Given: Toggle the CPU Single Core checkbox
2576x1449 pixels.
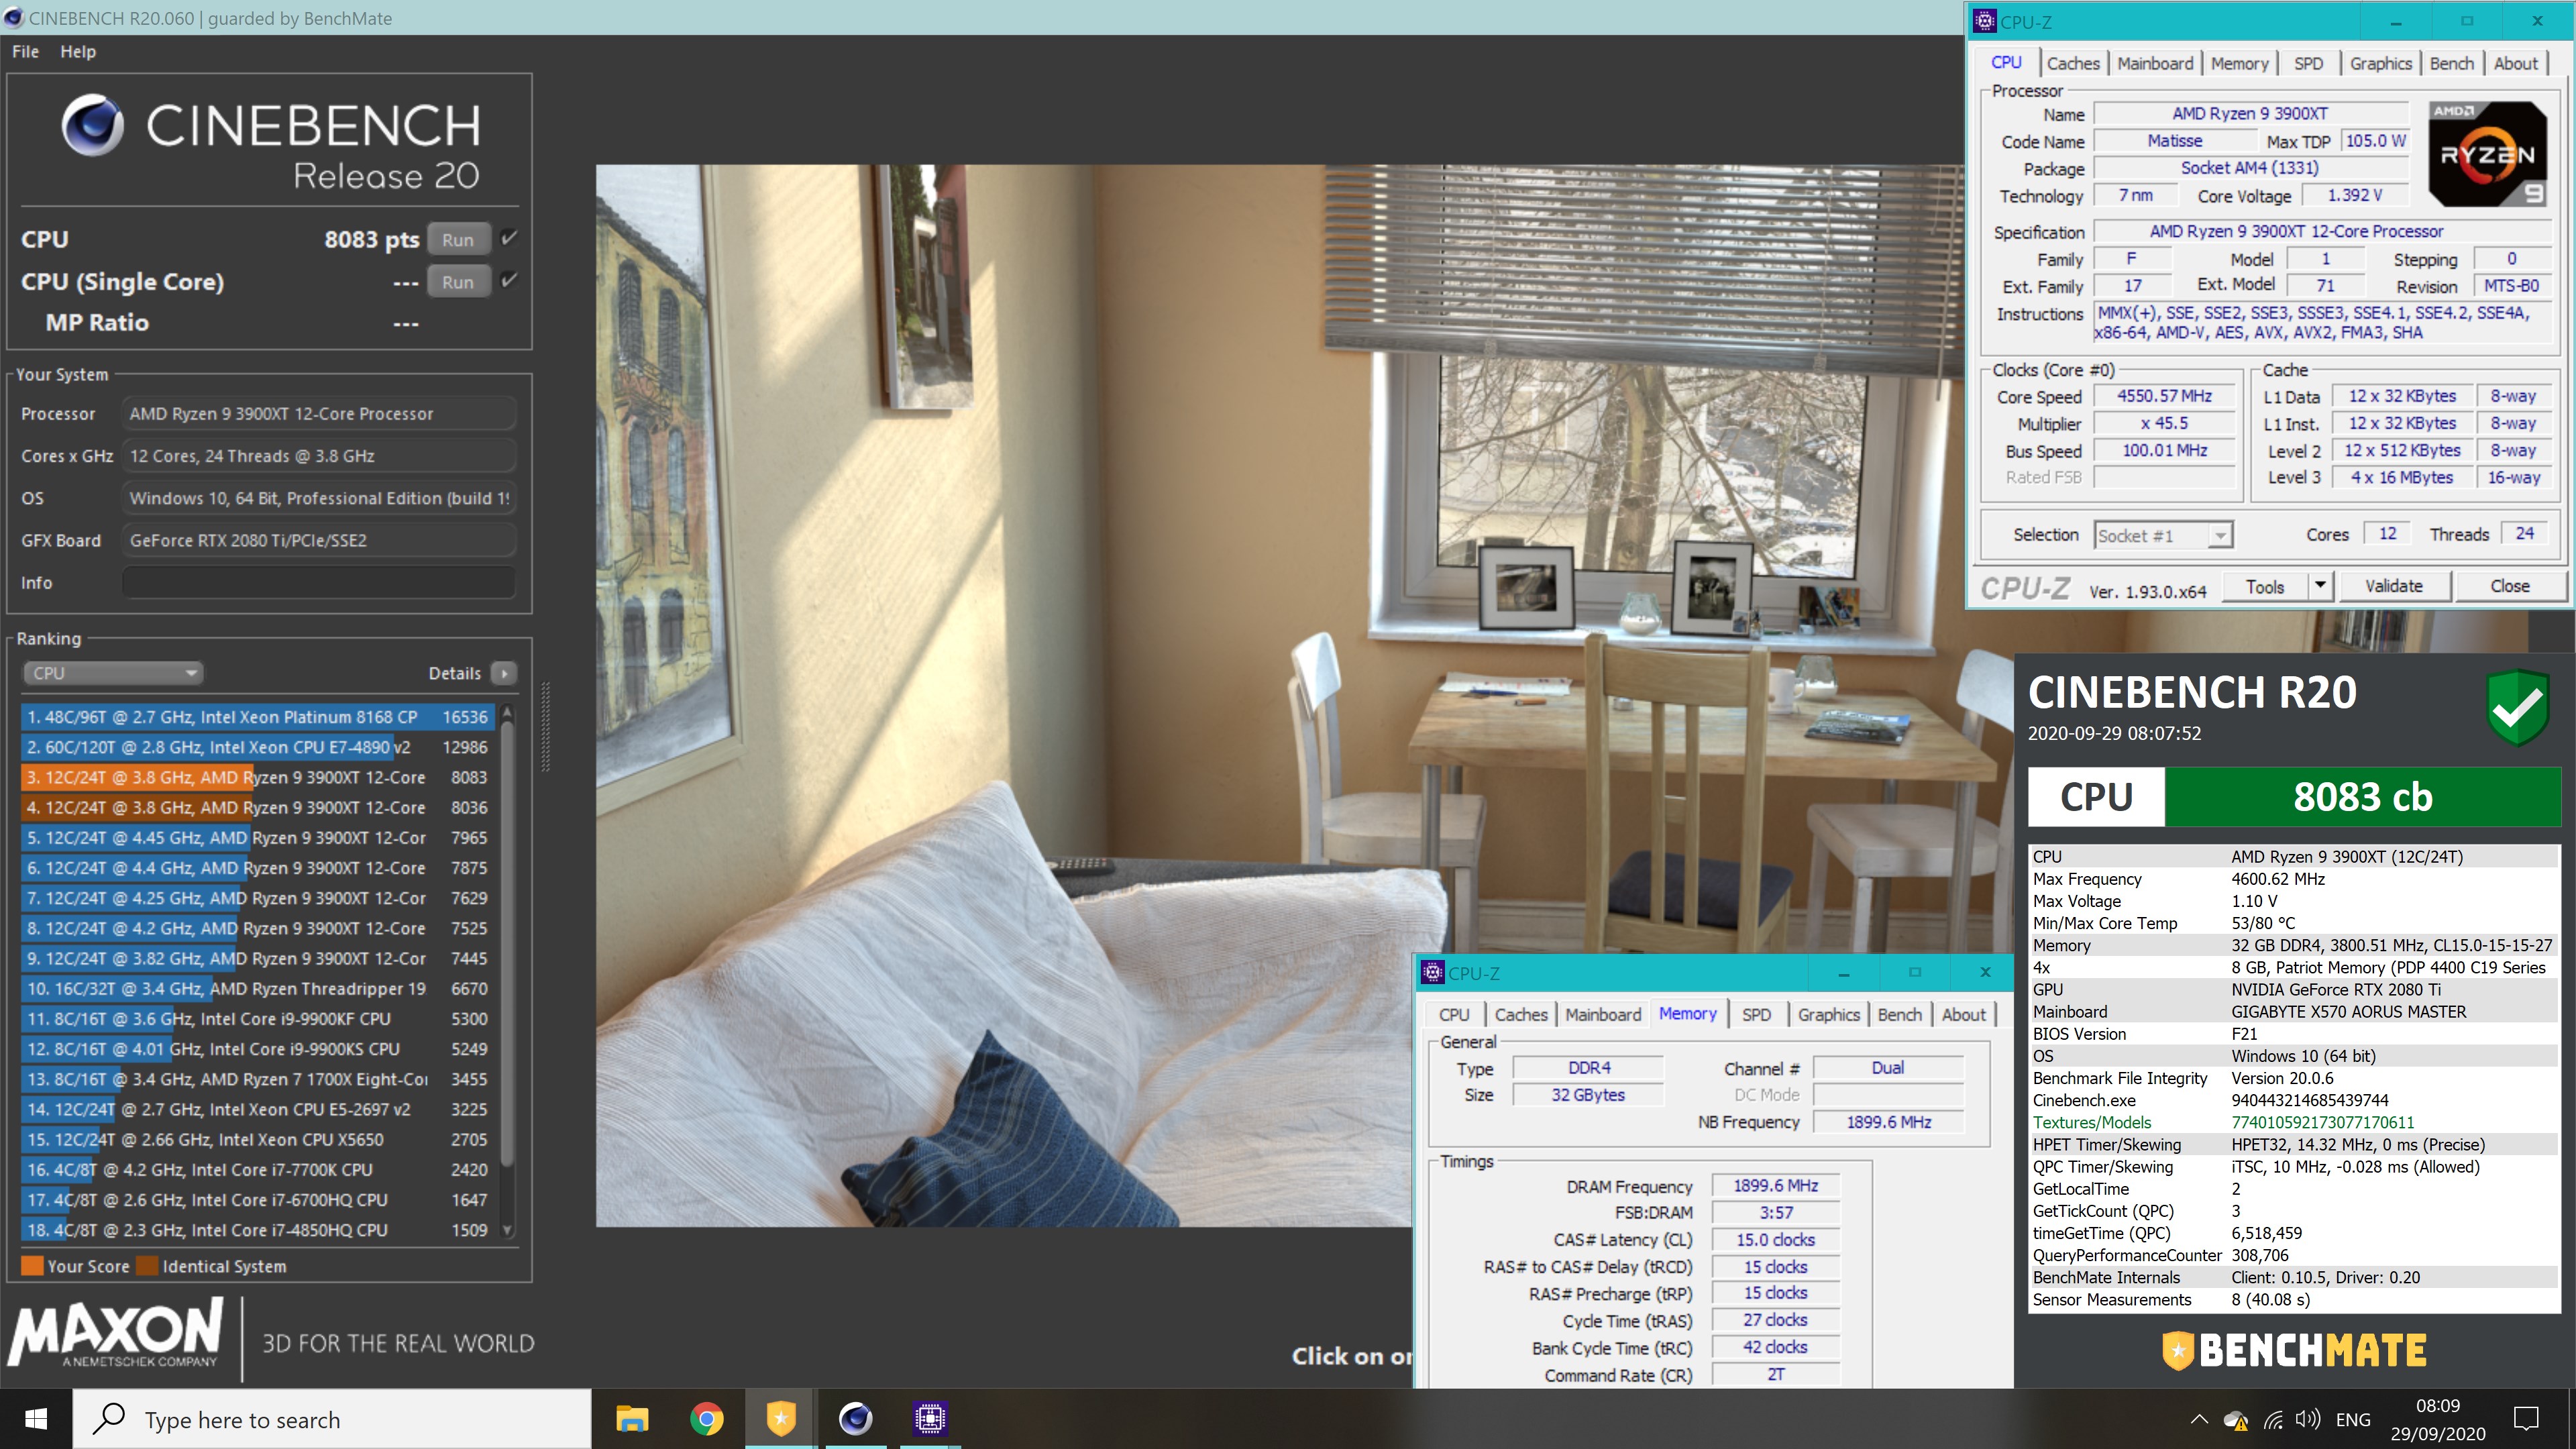Looking at the screenshot, I should pyautogui.click(x=508, y=280).
